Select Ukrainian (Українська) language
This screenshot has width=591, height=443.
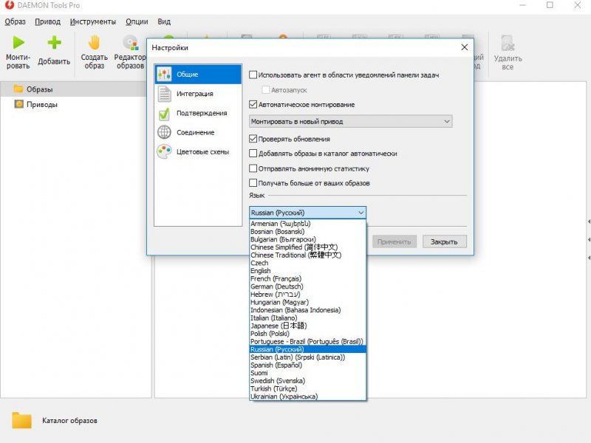307,396
